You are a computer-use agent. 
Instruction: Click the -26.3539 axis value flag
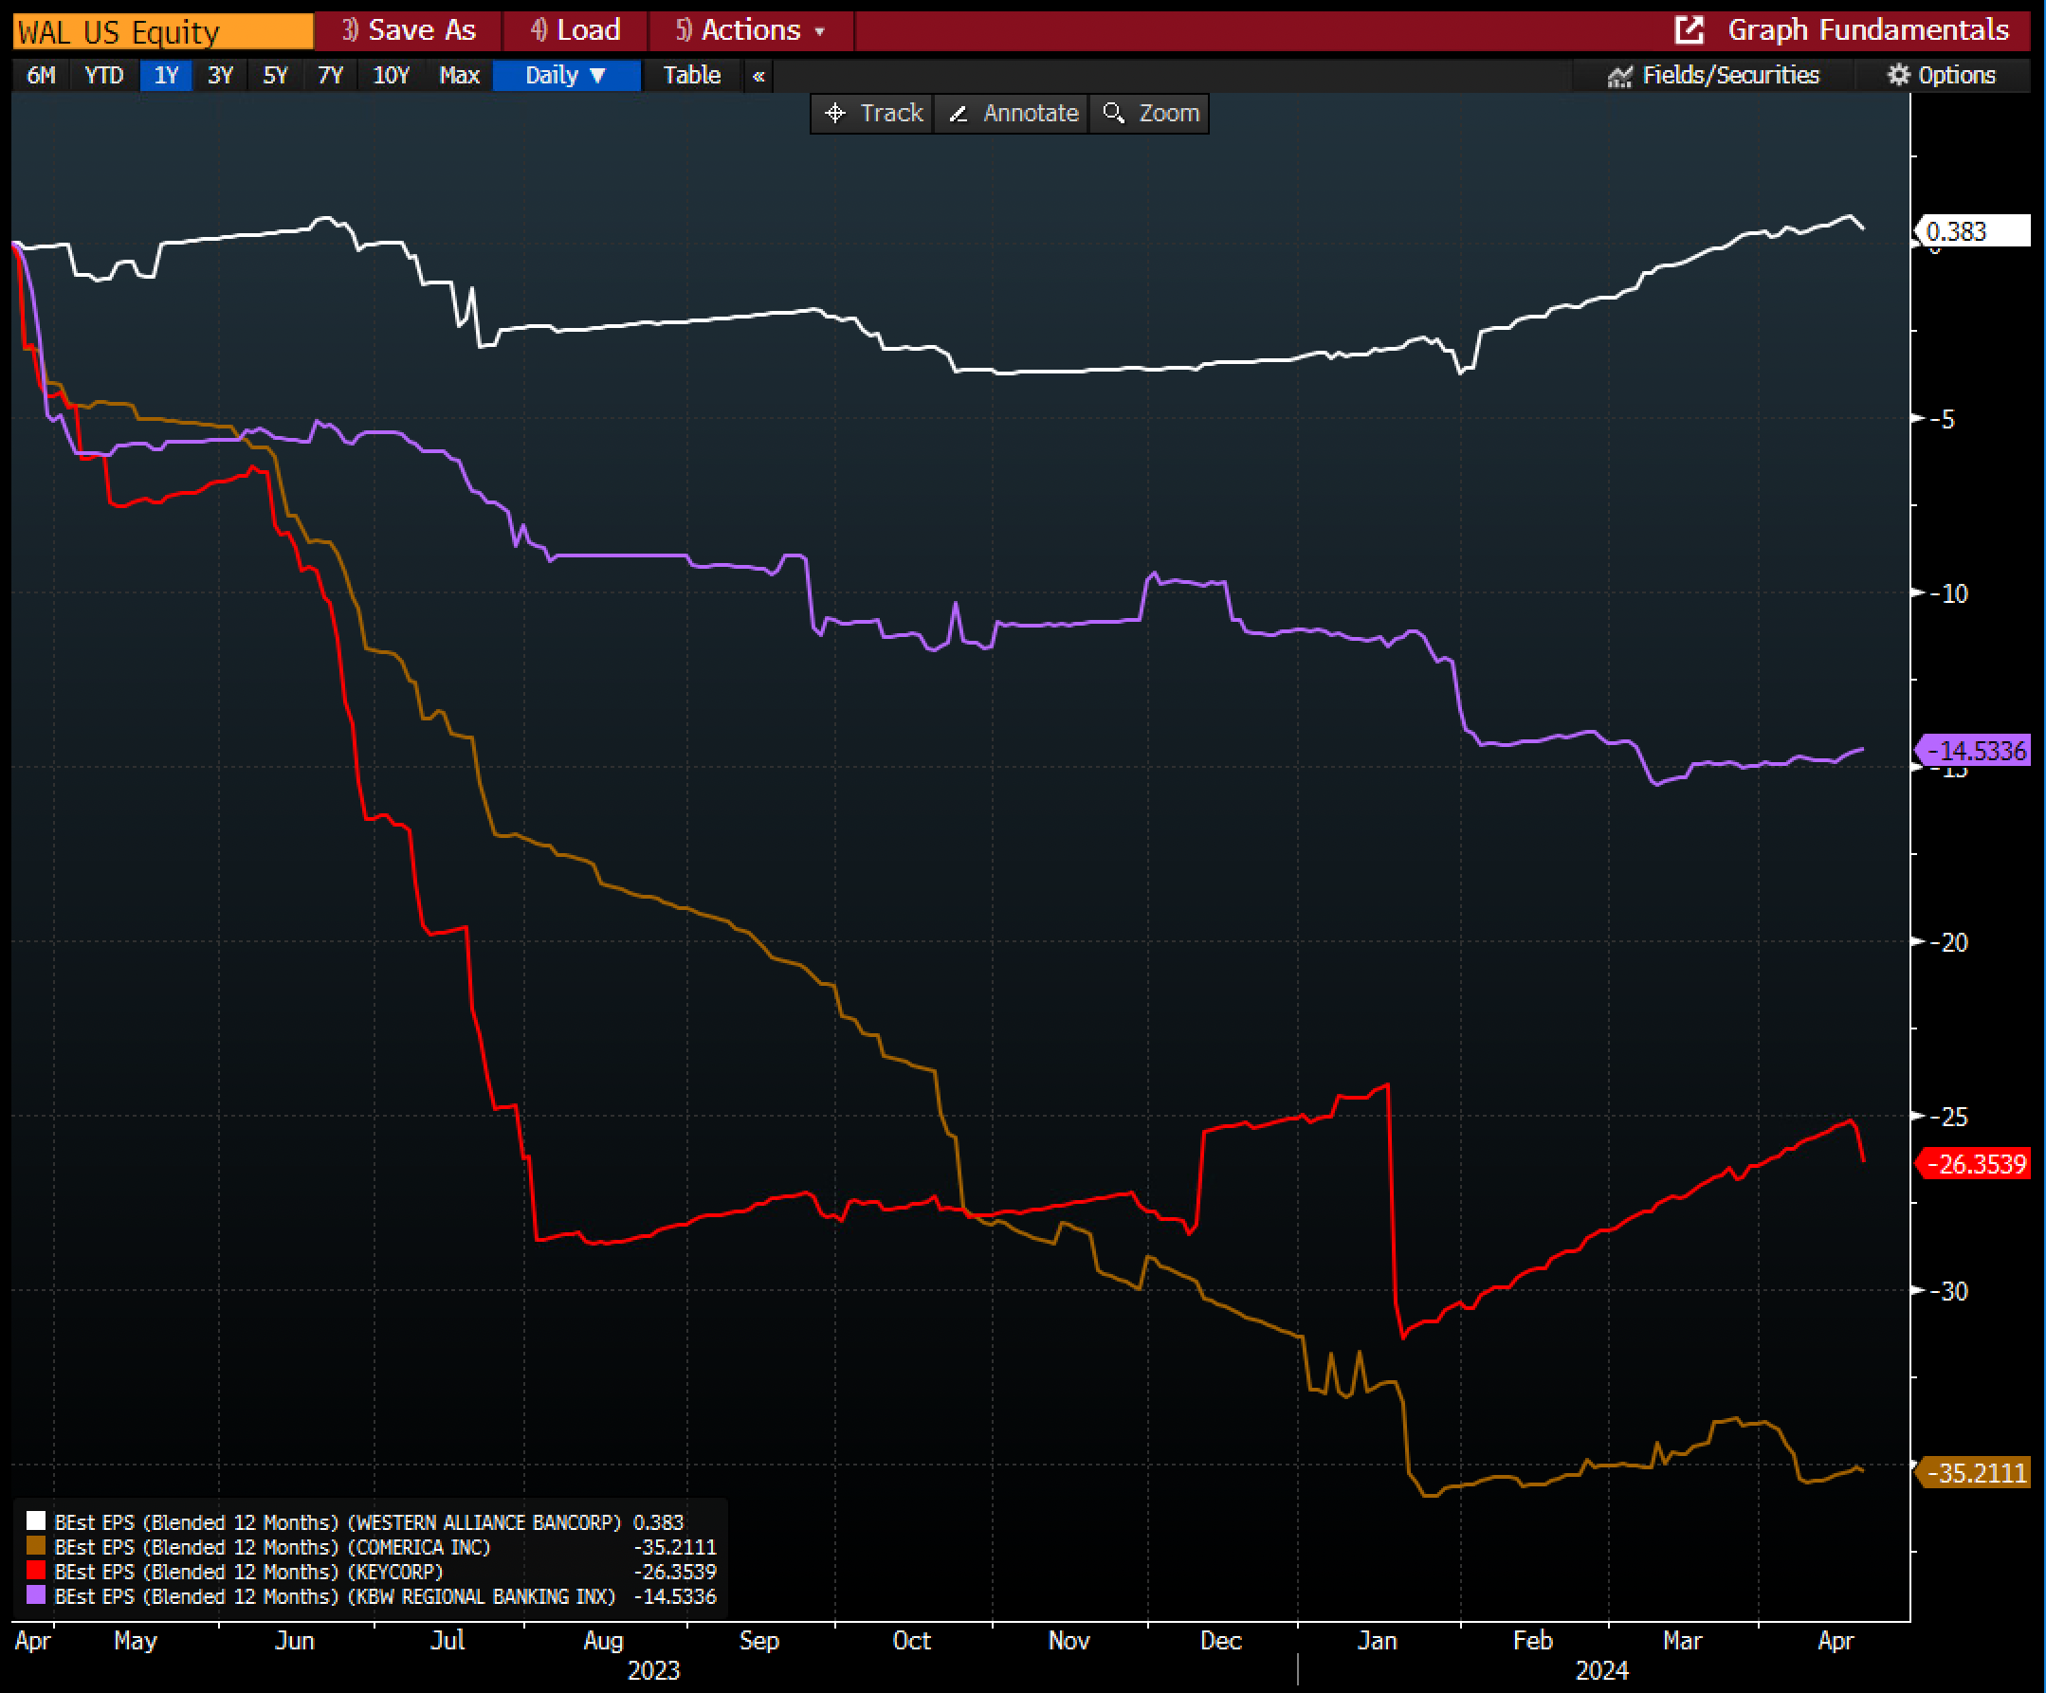[1973, 1164]
